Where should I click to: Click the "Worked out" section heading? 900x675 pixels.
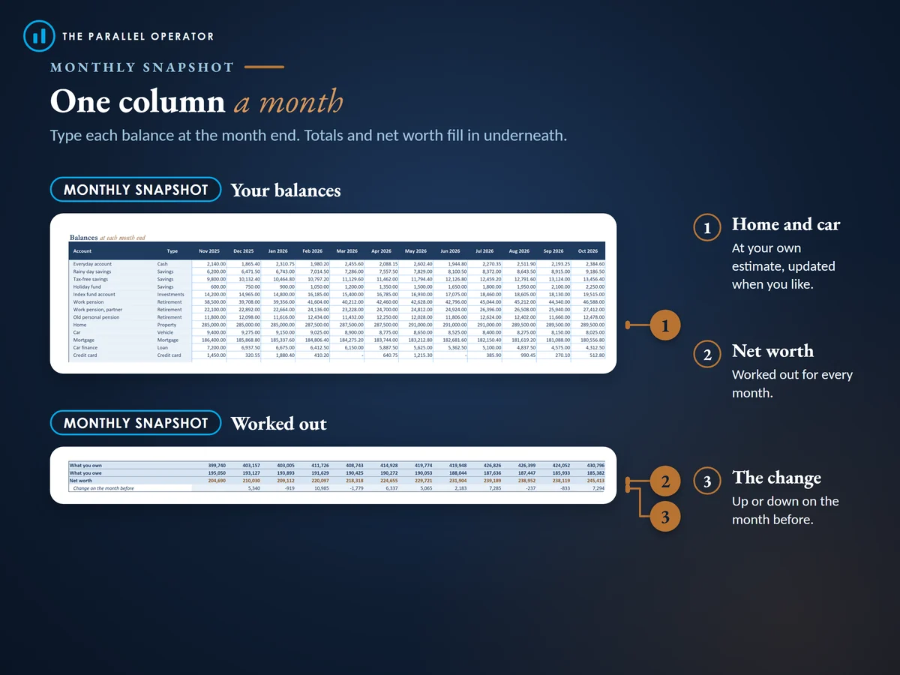tap(279, 424)
